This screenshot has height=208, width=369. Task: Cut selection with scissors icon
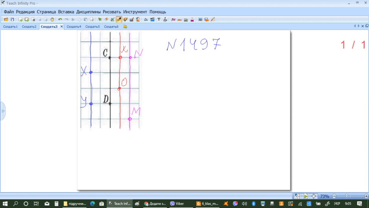73,20
